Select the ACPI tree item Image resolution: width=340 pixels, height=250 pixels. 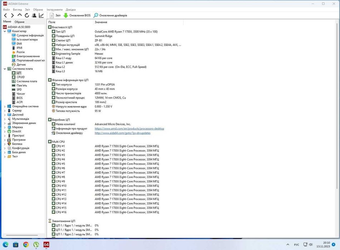click(x=20, y=102)
